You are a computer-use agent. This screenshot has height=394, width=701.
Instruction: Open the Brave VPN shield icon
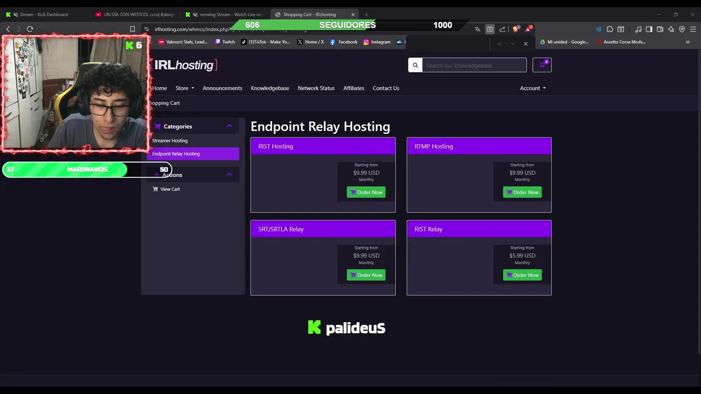coord(682,29)
